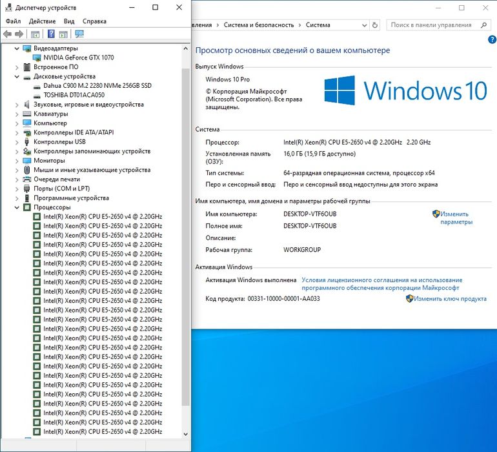
Task: Click Изменить параметры link
Action: [x=456, y=218]
